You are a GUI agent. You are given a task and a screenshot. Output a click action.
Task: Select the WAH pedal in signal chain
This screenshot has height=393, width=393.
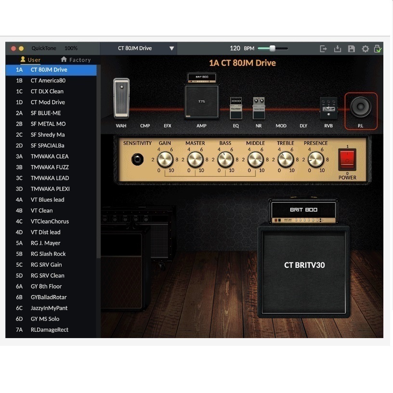[121, 98]
